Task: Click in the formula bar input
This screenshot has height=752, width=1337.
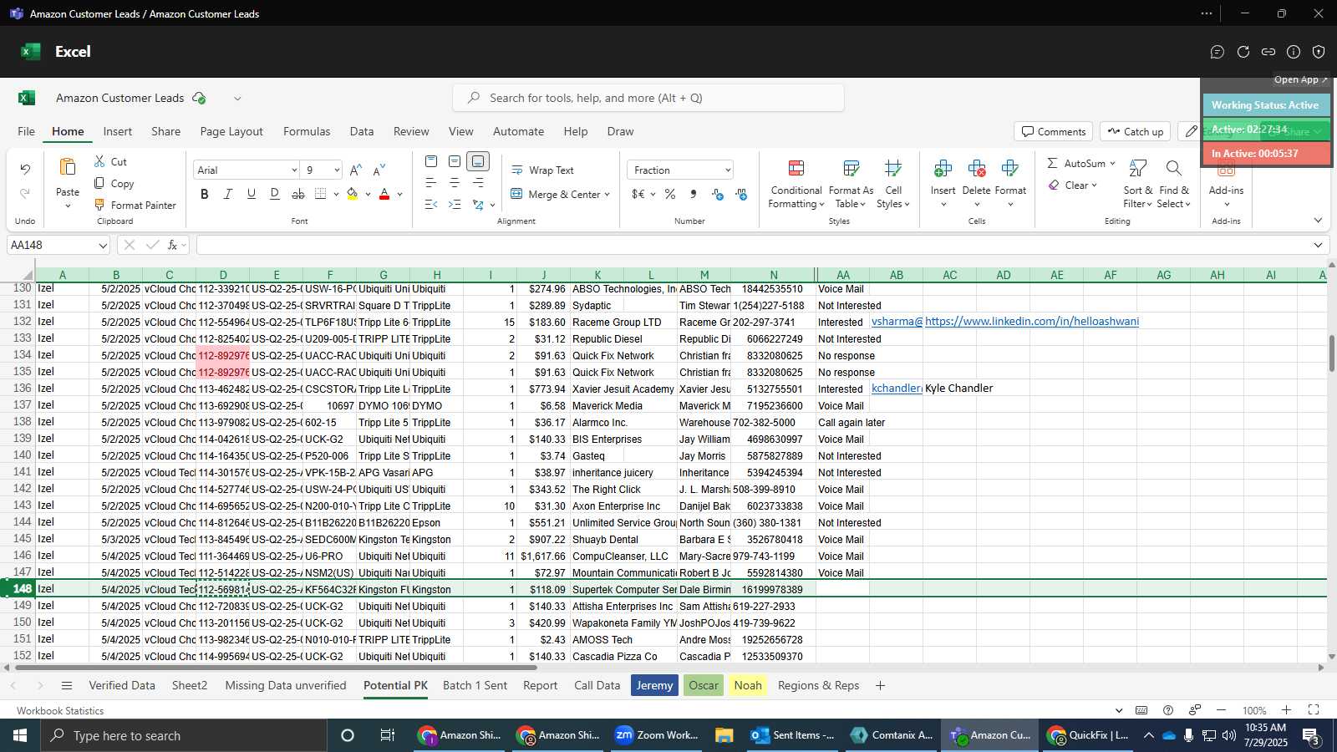Action: point(752,245)
